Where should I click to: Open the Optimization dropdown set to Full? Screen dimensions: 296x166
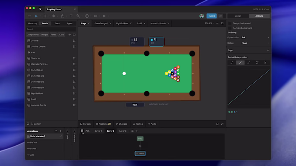tap(255, 38)
